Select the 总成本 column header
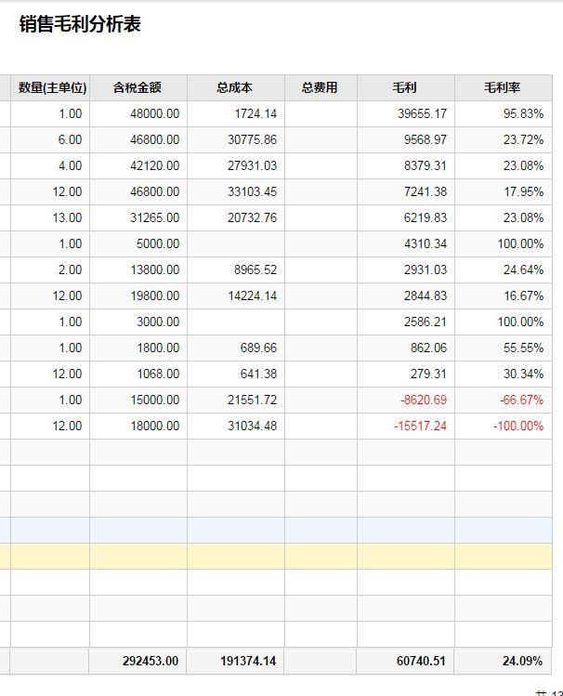This screenshot has height=696, width=563. 236,88
